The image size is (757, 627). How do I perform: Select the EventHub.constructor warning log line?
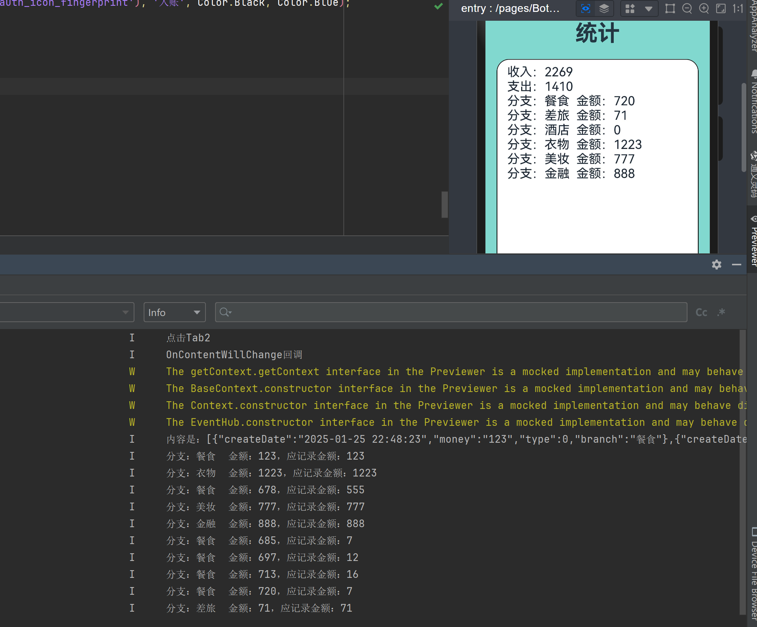[x=456, y=422]
